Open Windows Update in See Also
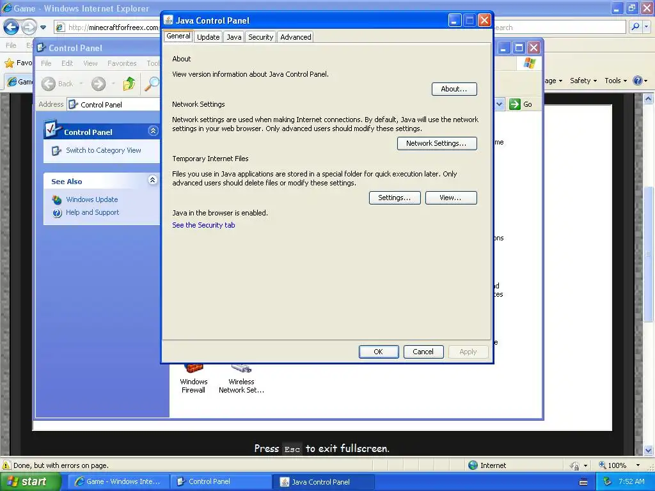The height and width of the screenshot is (491, 655). coord(92,199)
